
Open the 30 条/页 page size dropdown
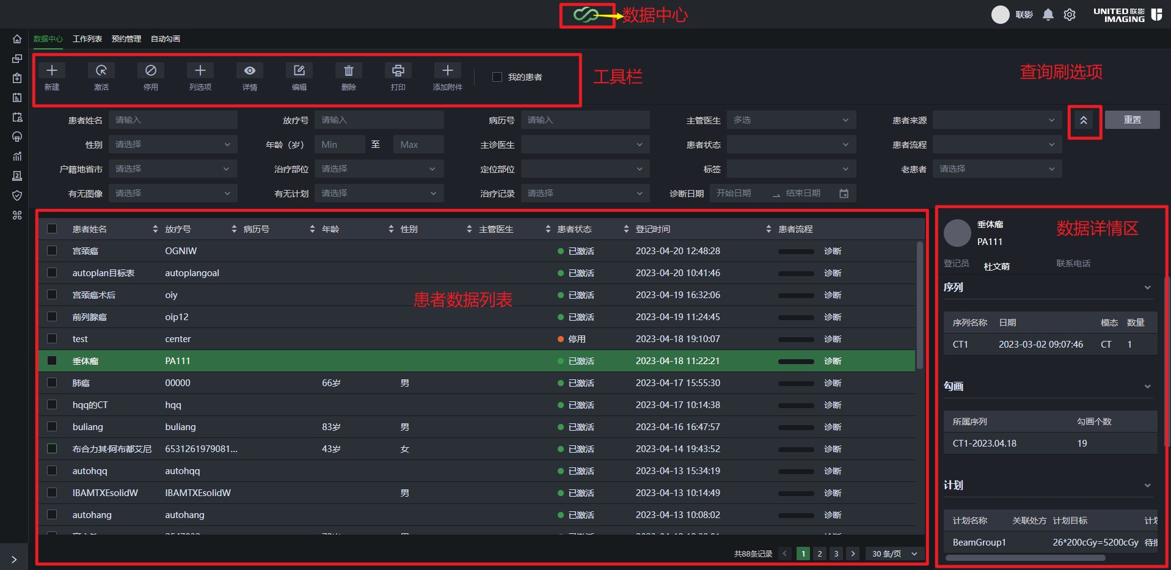click(x=894, y=554)
